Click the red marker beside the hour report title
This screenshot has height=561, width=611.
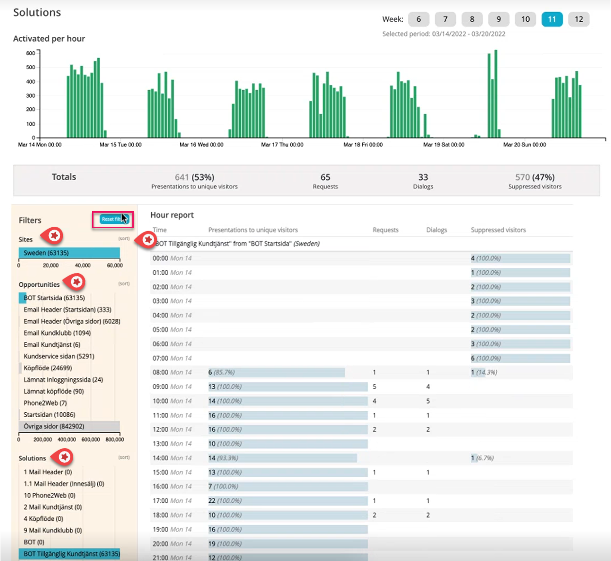point(148,239)
